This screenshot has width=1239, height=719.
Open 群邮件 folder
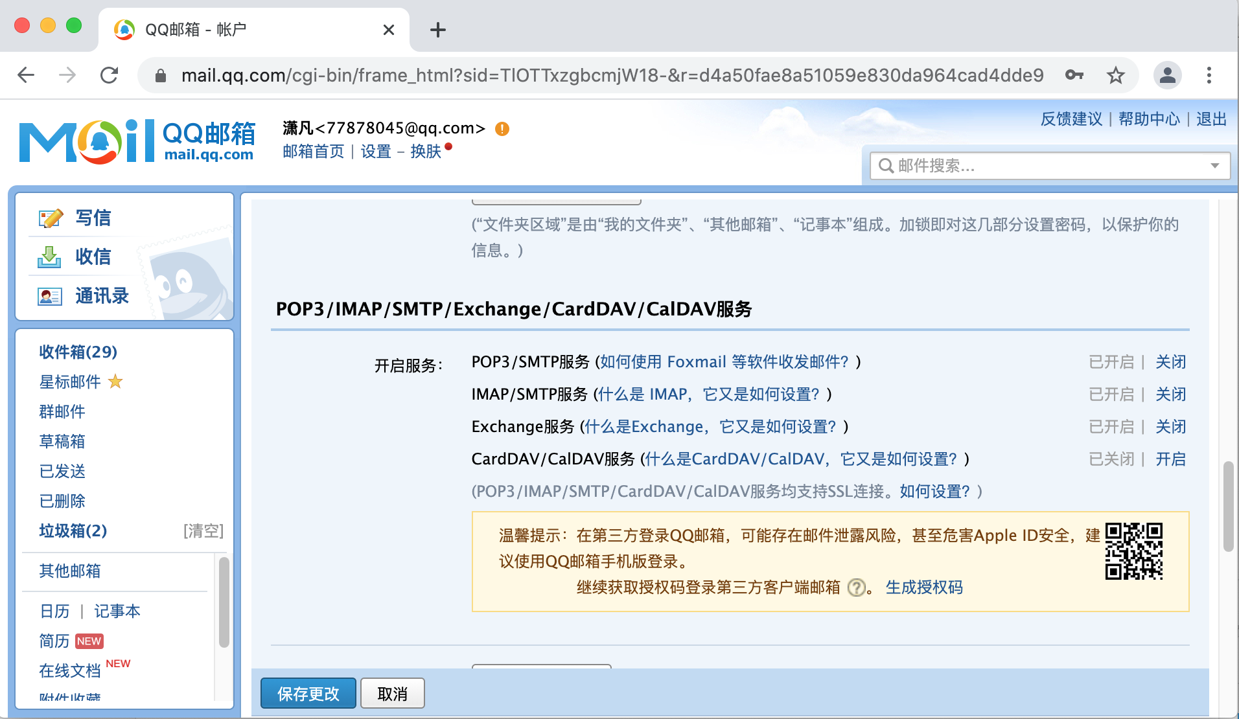(62, 411)
